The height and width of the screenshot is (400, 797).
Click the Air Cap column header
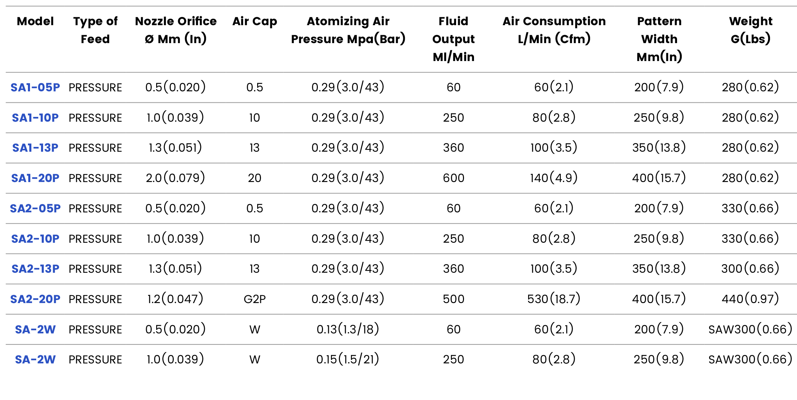click(254, 21)
